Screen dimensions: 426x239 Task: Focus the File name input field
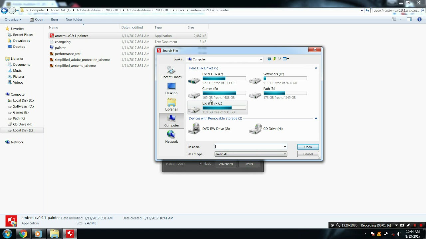249,147
